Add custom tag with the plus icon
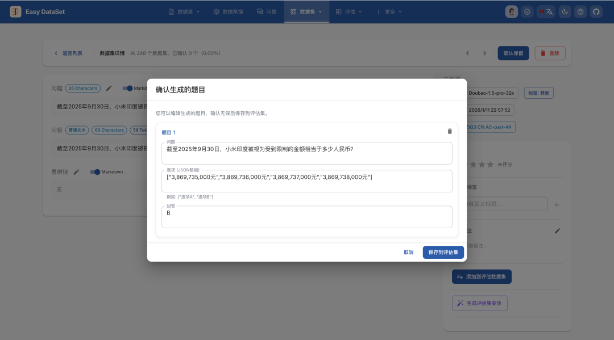This screenshot has height=340, width=614. (557, 205)
